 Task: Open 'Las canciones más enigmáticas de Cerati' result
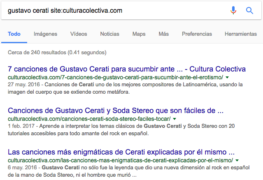point(121,152)
